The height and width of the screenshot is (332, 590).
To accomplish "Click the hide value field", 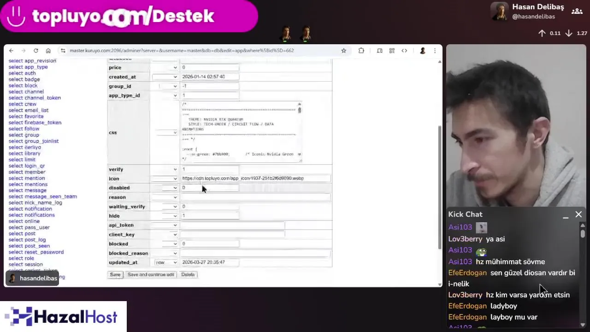I will pyautogui.click(x=210, y=216).
